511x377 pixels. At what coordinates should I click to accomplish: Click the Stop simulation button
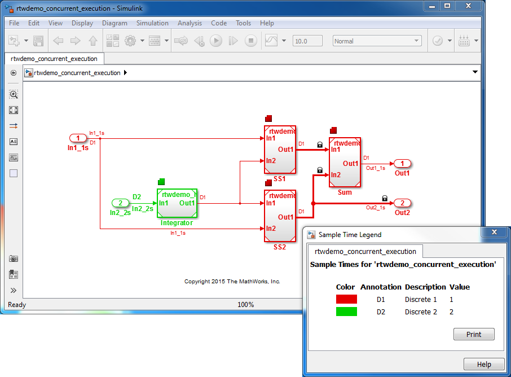pyautogui.click(x=251, y=41)
